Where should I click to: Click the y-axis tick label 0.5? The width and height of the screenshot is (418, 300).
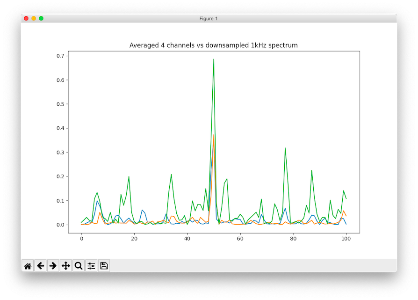coord(60,104)
